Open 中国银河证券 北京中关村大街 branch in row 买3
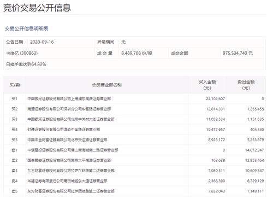Image resolution: width=273 pixels, height=204 pixels. click(71, 119)
